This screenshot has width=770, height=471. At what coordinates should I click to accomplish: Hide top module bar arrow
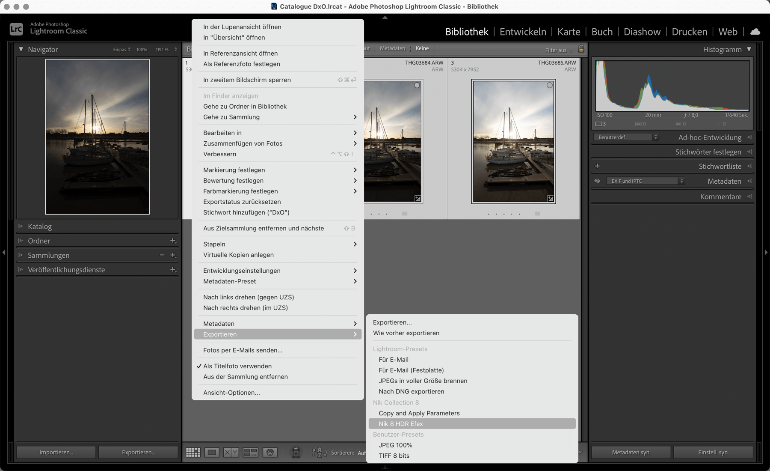385,18
